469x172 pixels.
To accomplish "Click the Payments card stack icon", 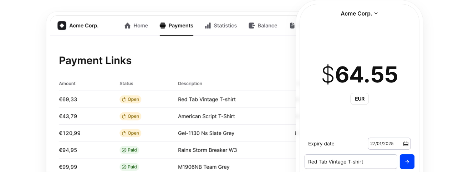I will [x=163, y=26].
